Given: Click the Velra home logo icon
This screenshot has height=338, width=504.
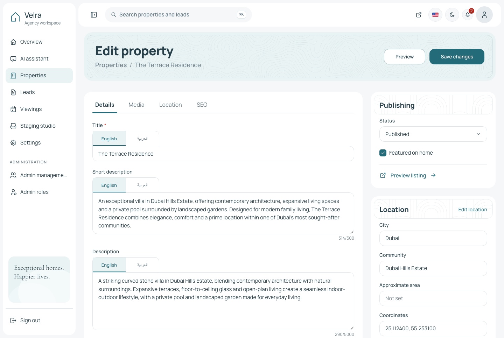Looking at the screenshot, I should pos(15,17).
